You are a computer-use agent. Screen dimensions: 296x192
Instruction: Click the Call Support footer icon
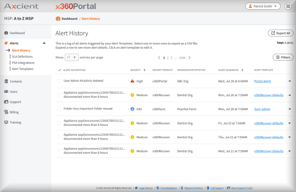click(x=208, y=188)
